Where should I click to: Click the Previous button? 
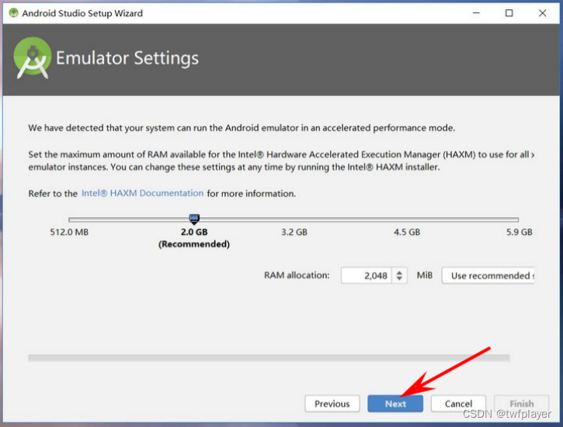pyautogui.click(x=332, y=404)
